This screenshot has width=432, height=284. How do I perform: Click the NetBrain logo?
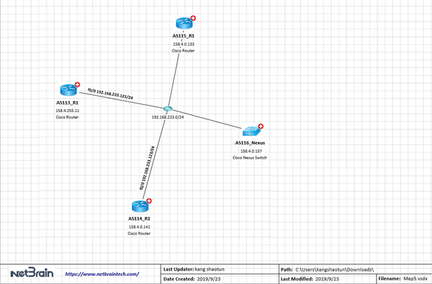32,273
